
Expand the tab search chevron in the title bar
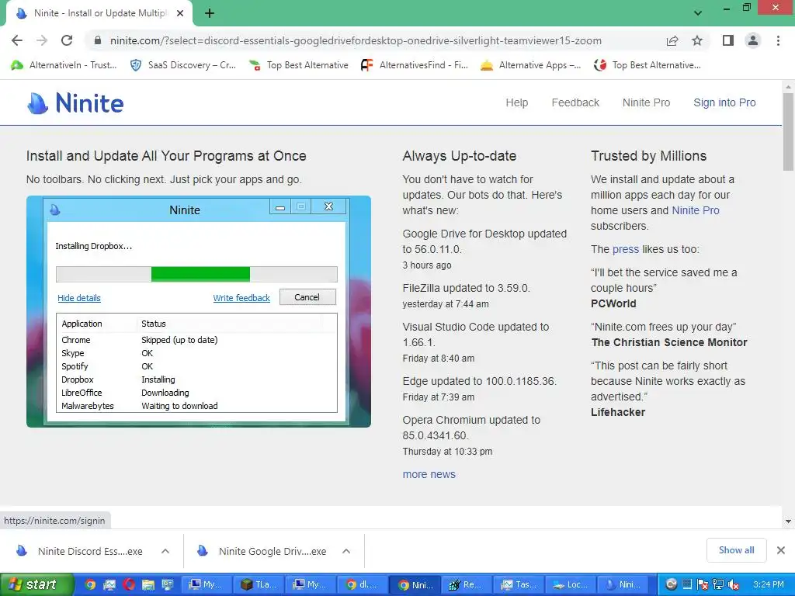698,13
